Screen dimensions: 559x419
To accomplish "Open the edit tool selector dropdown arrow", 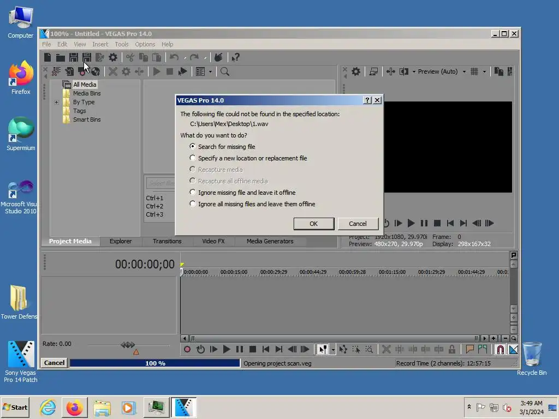I will point(333,350).
